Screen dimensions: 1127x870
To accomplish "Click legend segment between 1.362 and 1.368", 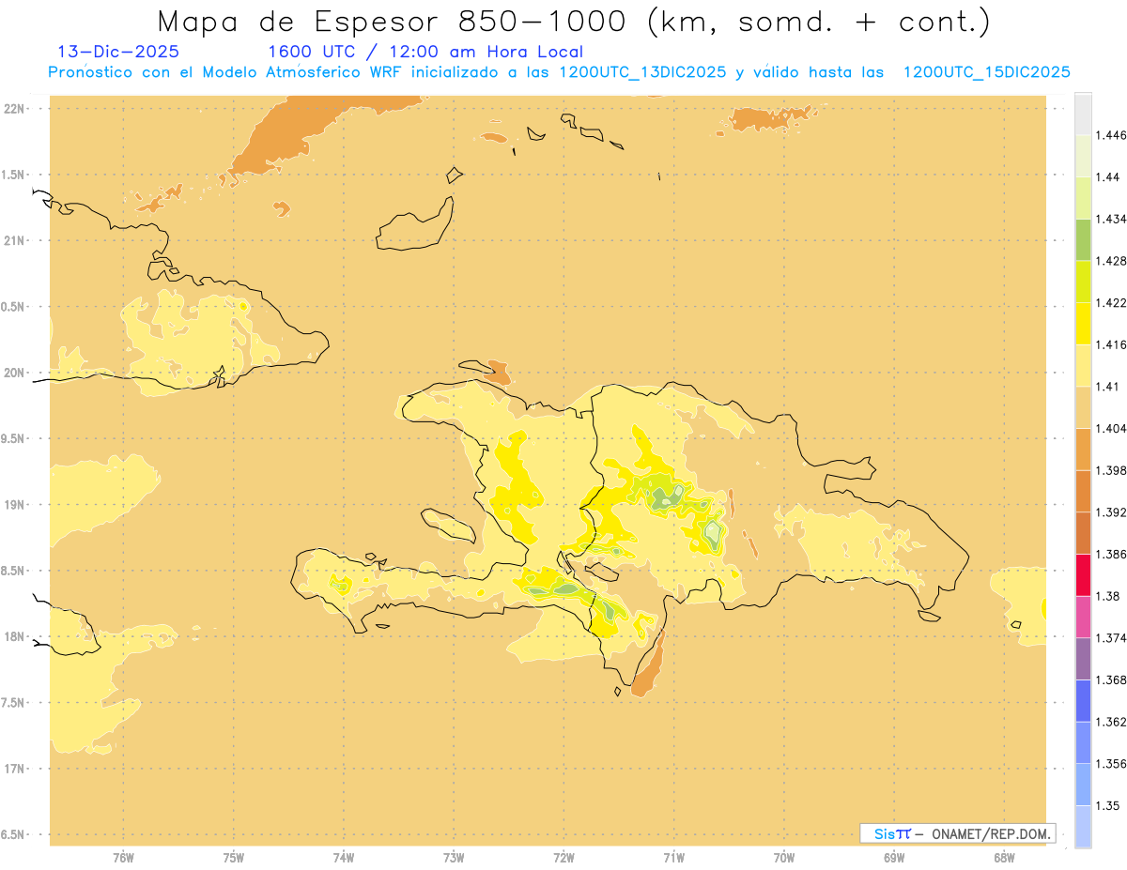I will coord(1083,700).
